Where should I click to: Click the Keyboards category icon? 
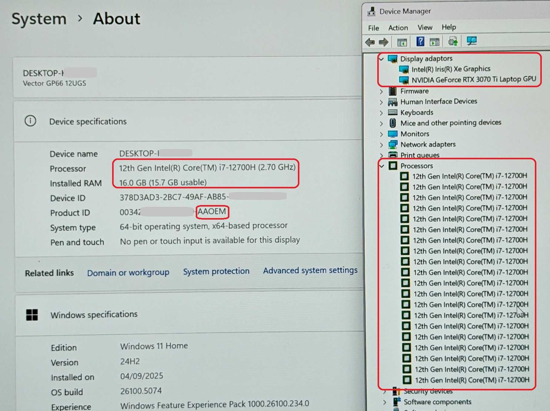point(393,112)
